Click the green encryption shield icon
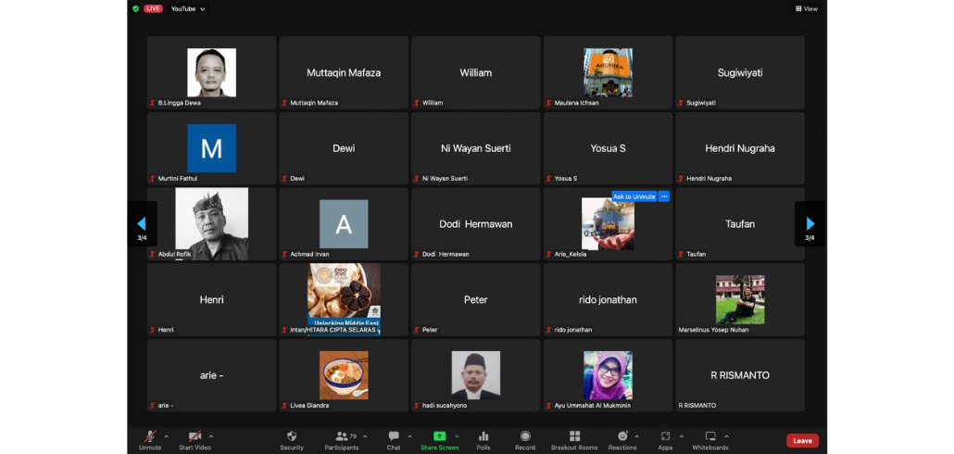Image resolution: width=954 pixels, height=454 pixels. pos(135,8)
